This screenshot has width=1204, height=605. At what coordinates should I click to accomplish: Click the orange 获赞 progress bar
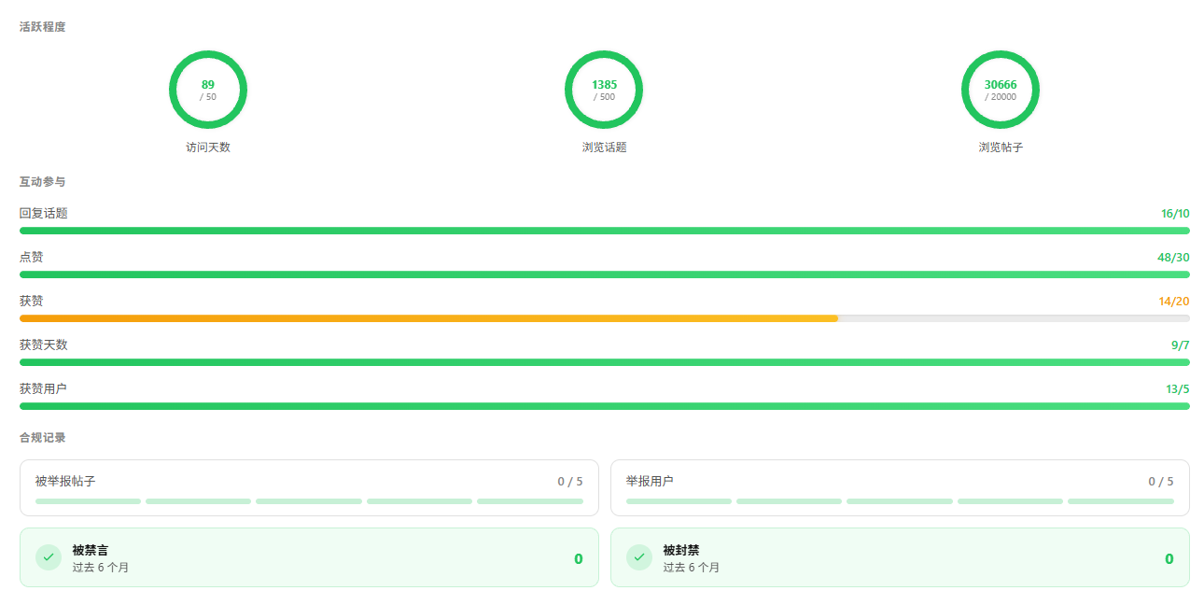605,318
